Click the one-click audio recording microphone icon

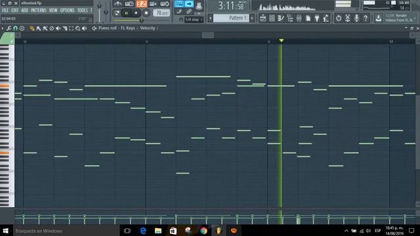tap(356, 18)
